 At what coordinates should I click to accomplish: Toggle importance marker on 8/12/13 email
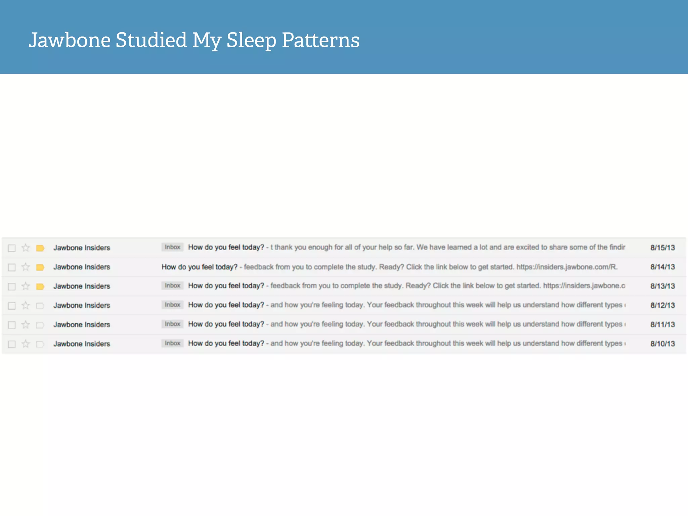tap(40, 306)
